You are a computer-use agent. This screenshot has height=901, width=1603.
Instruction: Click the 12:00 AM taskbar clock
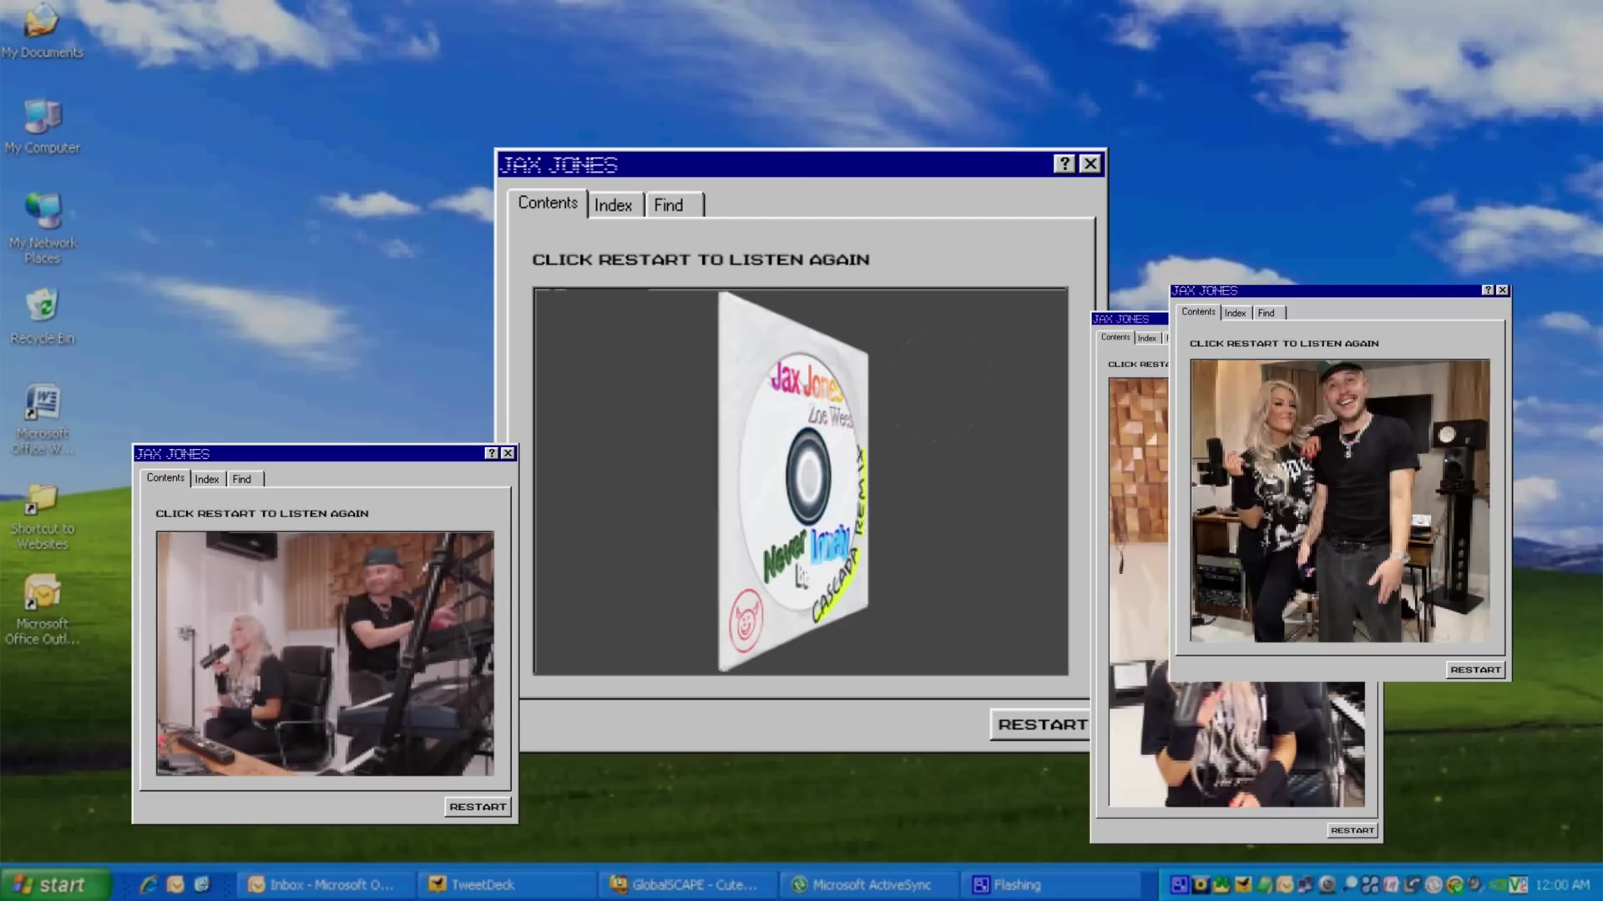tap(1562, 884)
